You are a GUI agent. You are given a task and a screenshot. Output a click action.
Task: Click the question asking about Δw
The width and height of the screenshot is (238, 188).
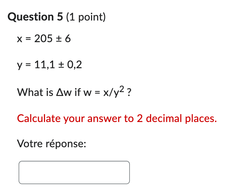point(74,92)
